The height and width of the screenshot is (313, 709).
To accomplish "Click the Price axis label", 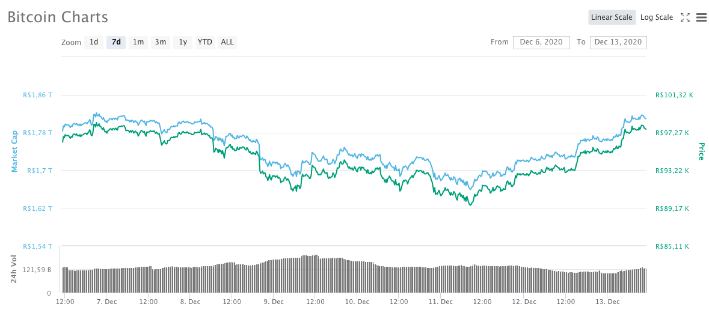I will [x=701, y=151].
